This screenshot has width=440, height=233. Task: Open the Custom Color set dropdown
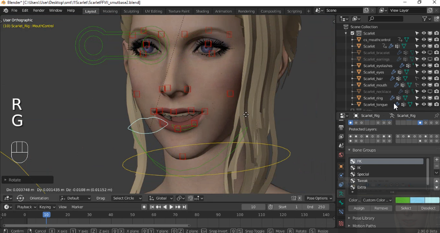coord(377,200)
